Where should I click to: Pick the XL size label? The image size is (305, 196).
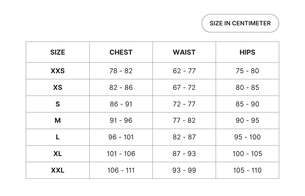[58, 154]
